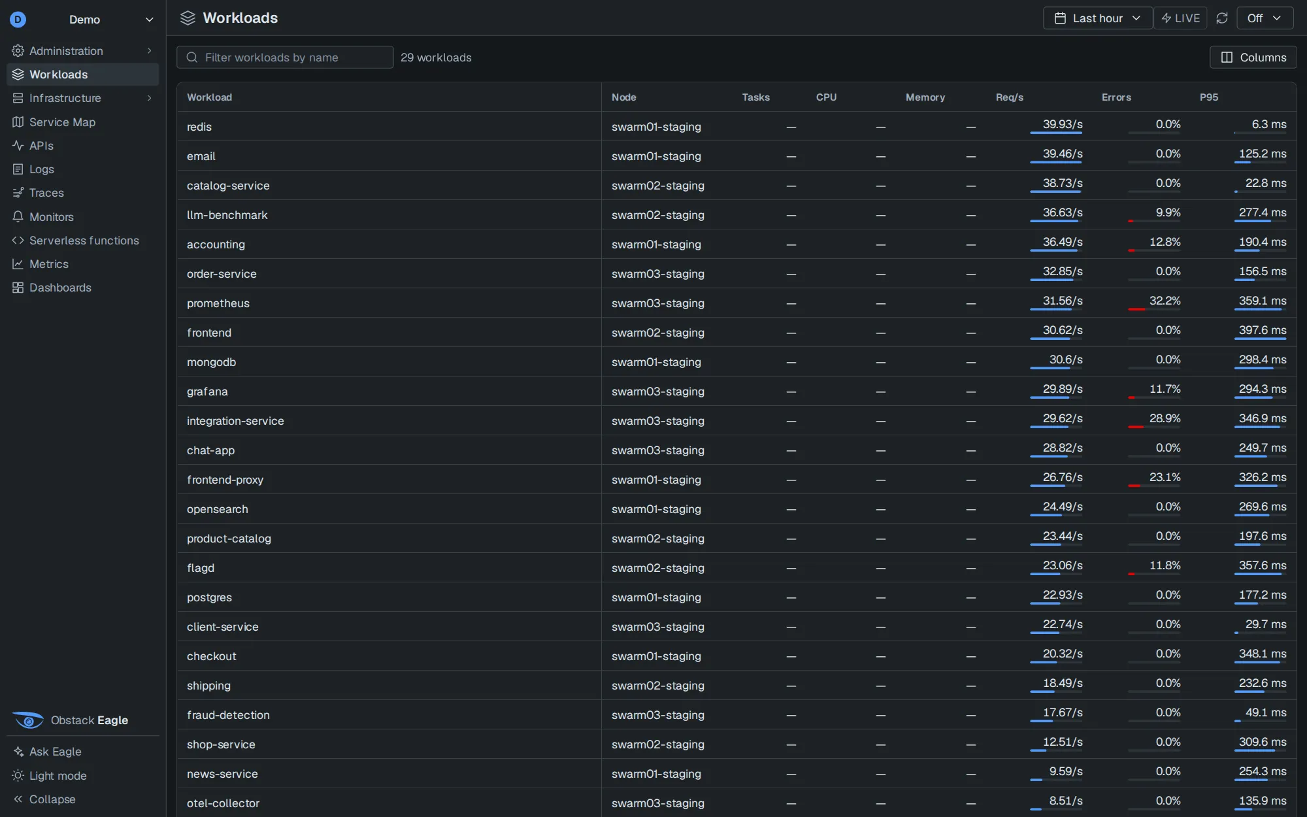Click the Workloads layers icon in sidebar

(18, 75)
